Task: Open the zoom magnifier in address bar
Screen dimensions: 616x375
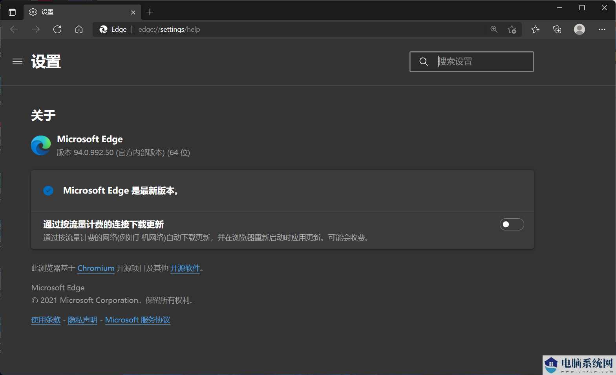Action: [x=494, y=29]
